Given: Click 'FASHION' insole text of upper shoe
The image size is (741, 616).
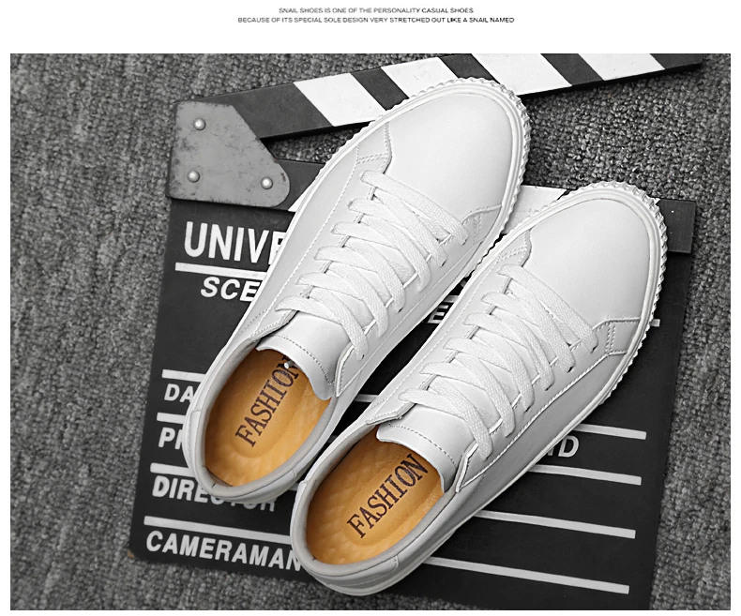Looking at the screenshot, I should coord(267,404).
